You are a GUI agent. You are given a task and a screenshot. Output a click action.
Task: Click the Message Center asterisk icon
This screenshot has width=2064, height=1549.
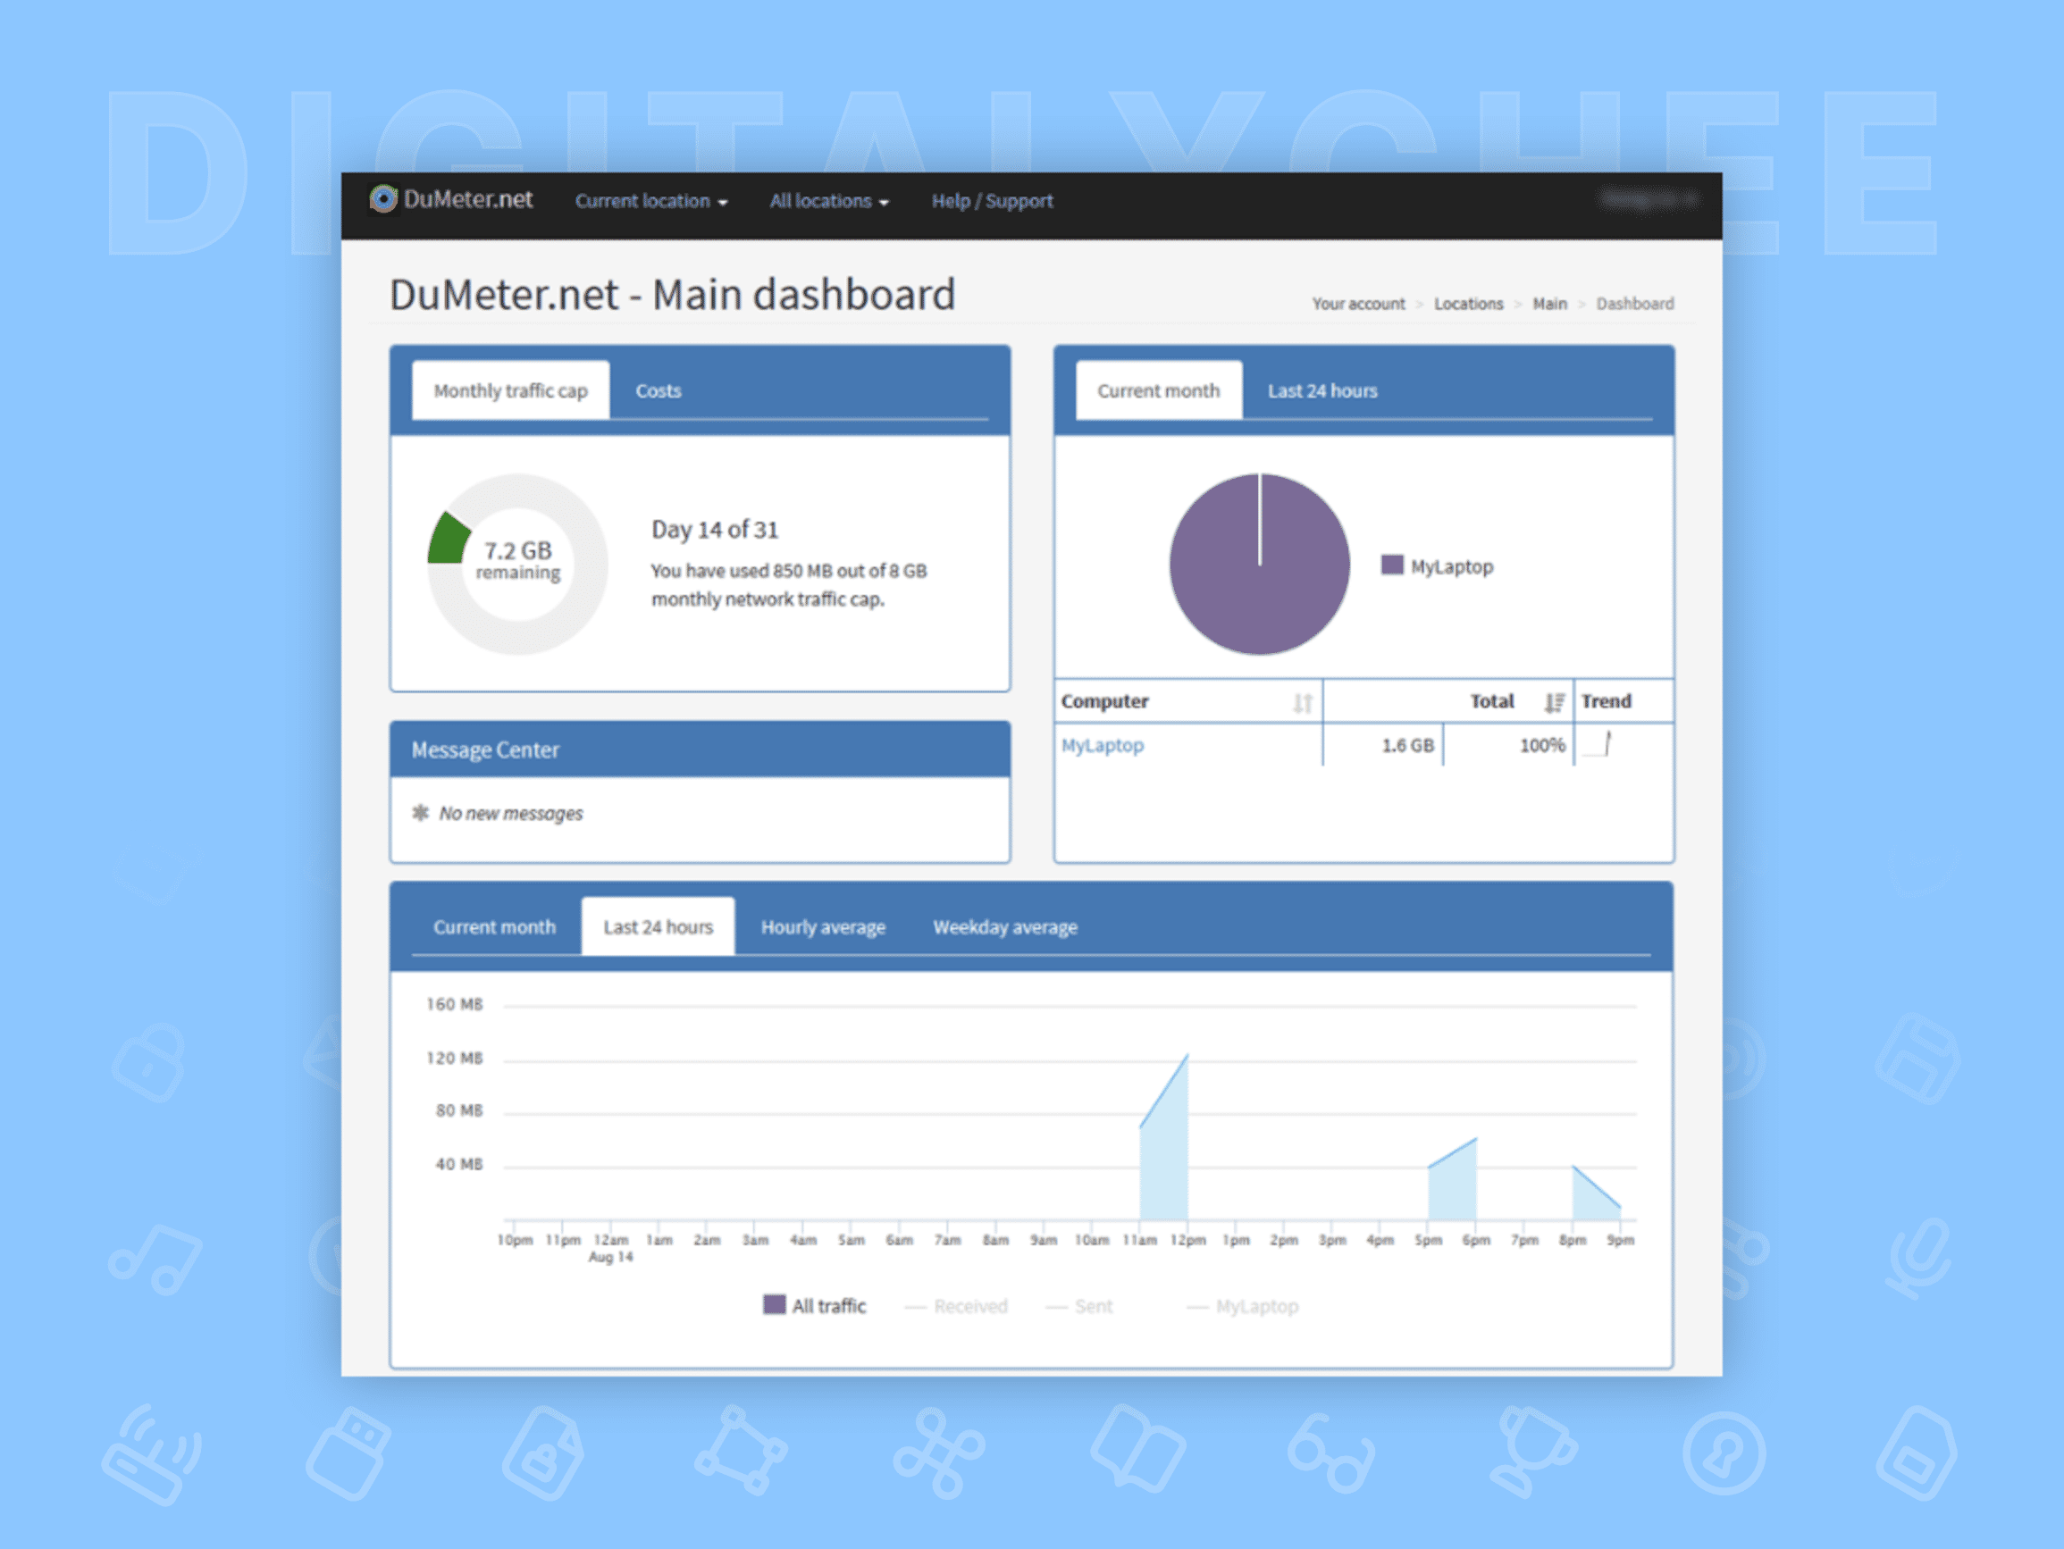pos(421,813)
